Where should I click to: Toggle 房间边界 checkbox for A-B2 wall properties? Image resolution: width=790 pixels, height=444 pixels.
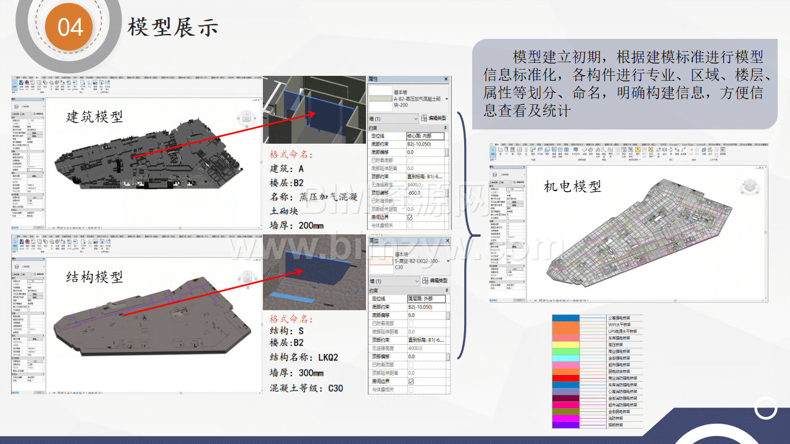[x=410, y=217]
